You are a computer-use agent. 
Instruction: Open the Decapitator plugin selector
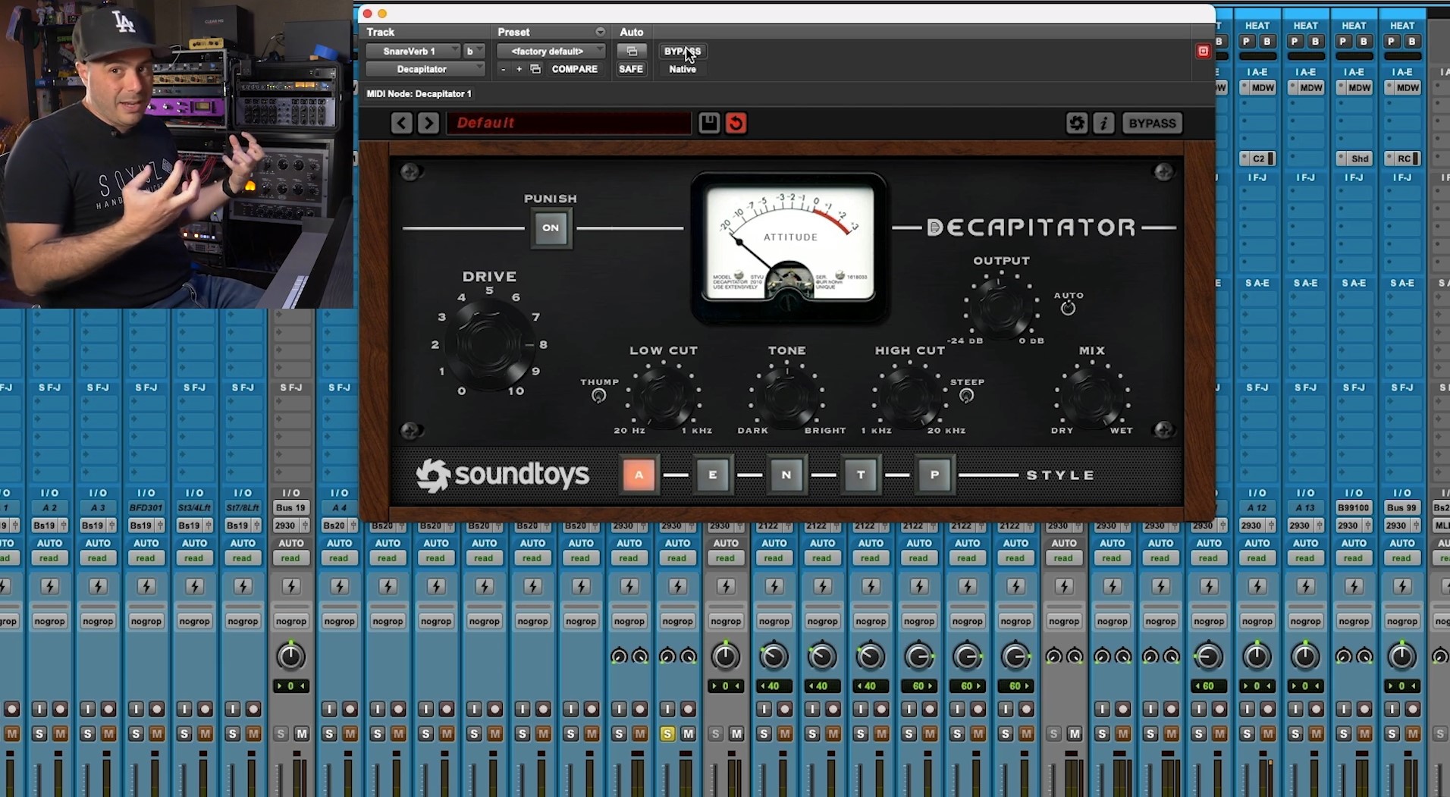(425, 69)
